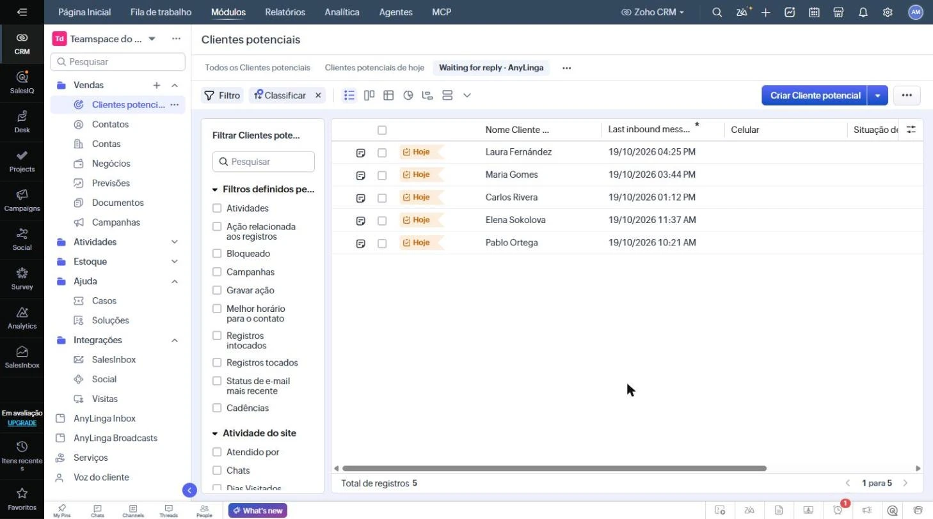Select the checkbox for Maria Gomes row

tap(382, 175)
